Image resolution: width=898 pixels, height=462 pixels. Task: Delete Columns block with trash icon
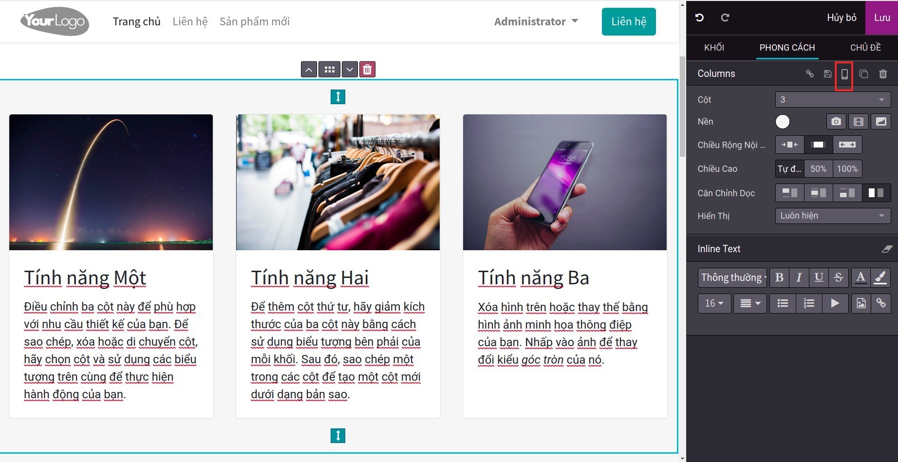click(883, 74)
